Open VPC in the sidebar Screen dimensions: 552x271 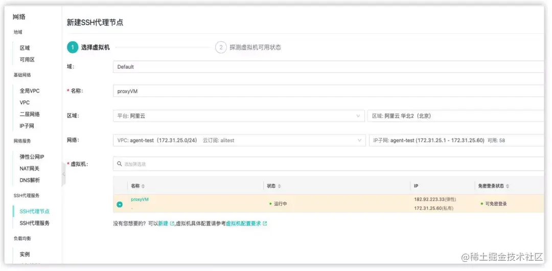coord(25,102)
